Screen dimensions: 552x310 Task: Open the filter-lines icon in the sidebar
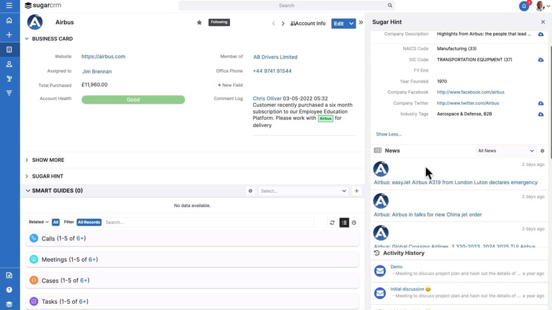9,93
